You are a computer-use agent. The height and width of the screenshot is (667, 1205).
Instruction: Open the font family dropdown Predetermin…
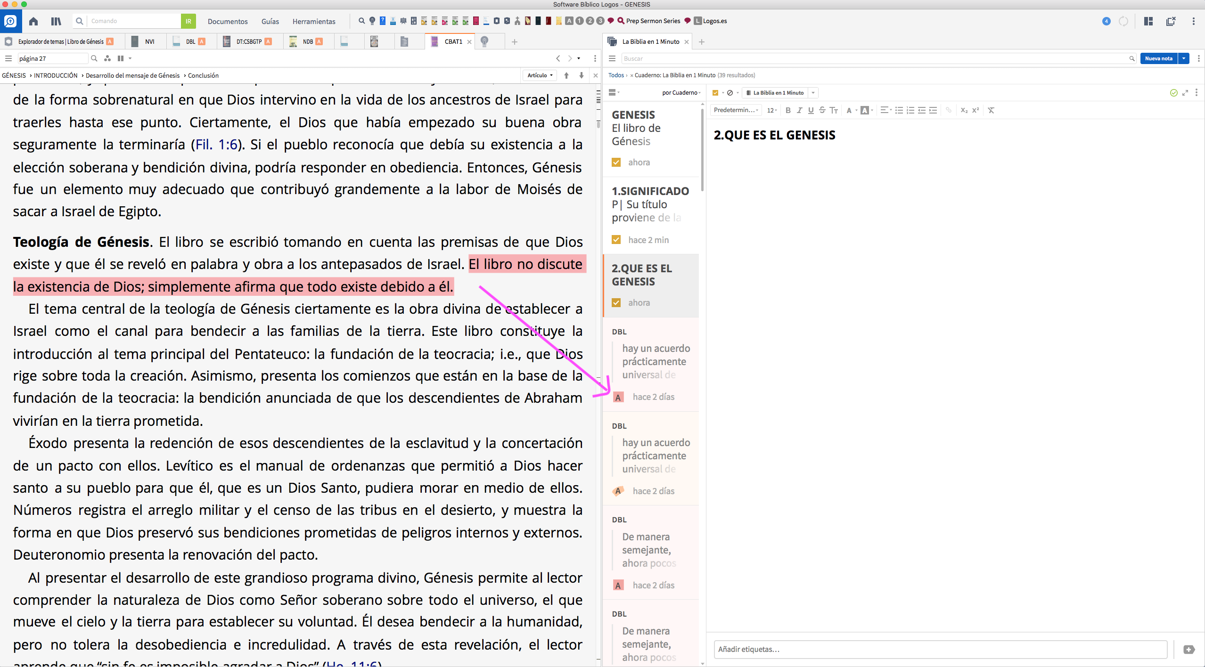[736, 110]
